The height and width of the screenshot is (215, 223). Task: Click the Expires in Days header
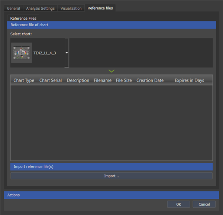click(x=189, y=80)
